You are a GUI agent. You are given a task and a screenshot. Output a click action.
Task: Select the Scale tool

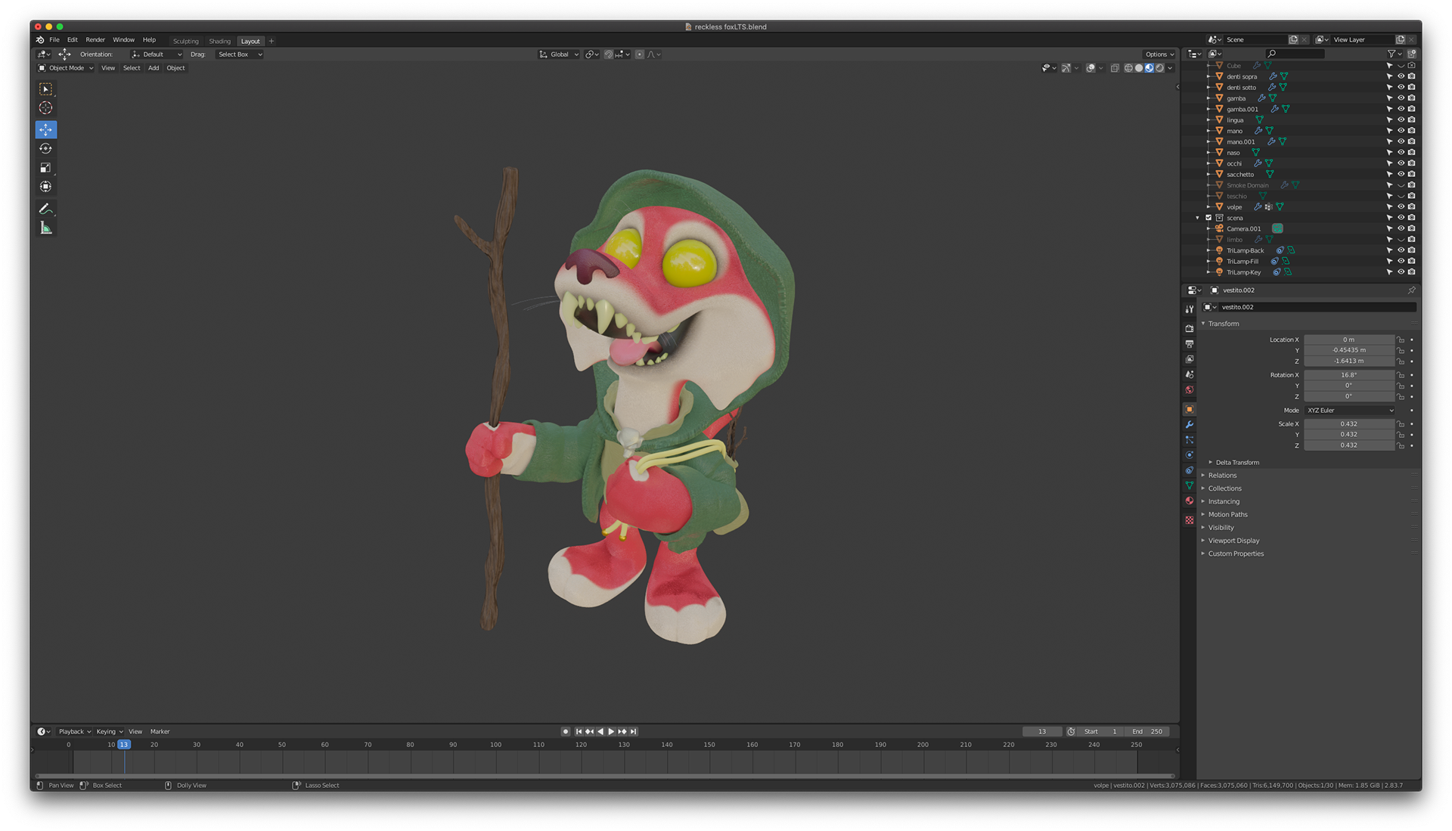click(x=45, y=168)
